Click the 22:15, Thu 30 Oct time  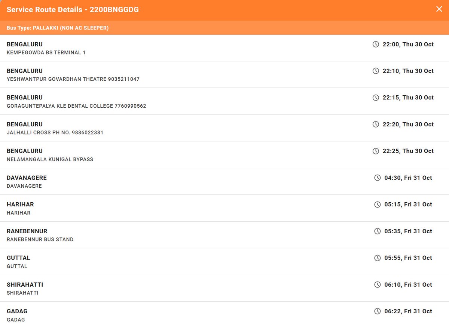(408, 98)
